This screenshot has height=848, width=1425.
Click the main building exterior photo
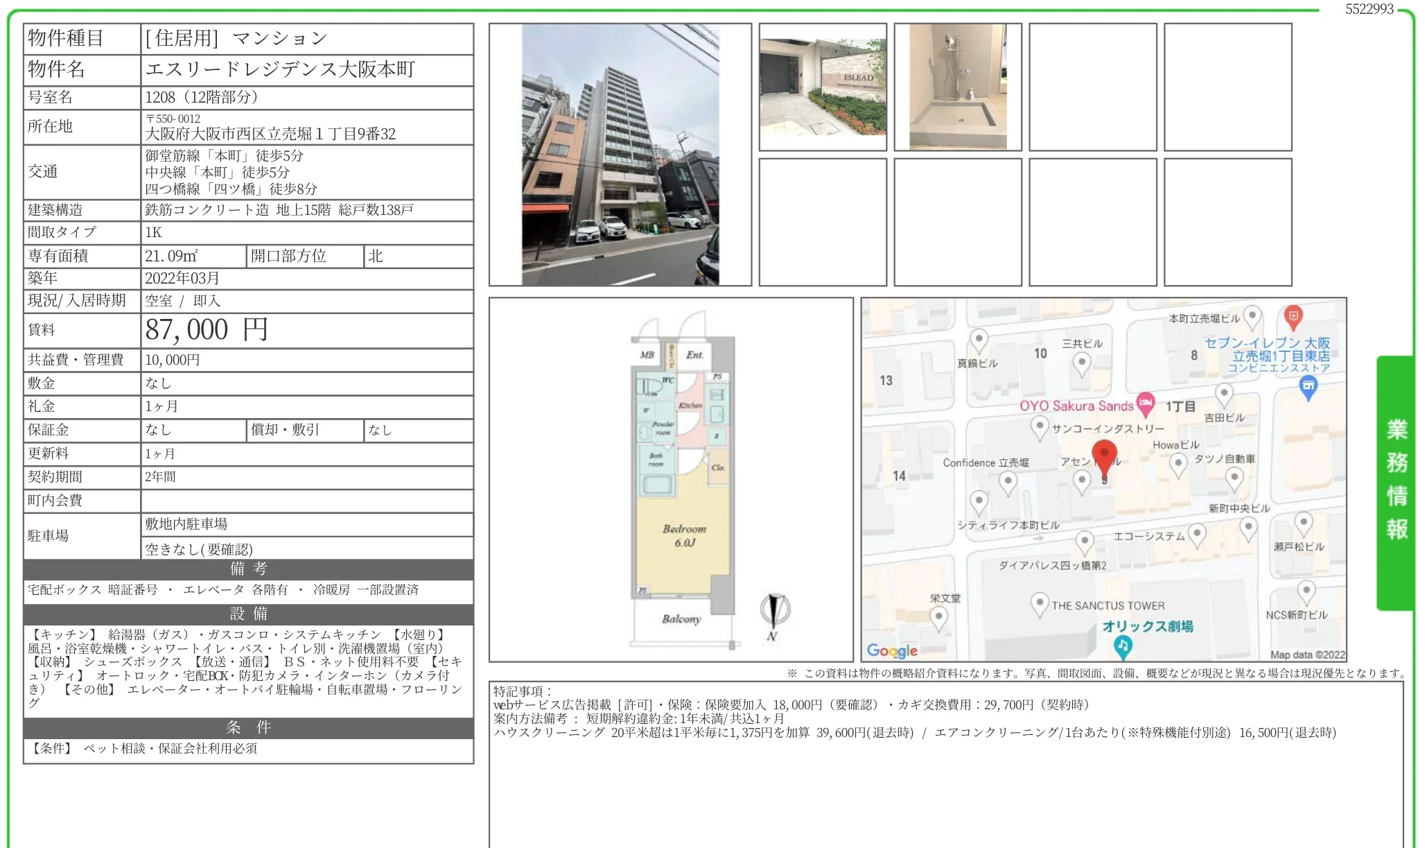pos(620,155)
